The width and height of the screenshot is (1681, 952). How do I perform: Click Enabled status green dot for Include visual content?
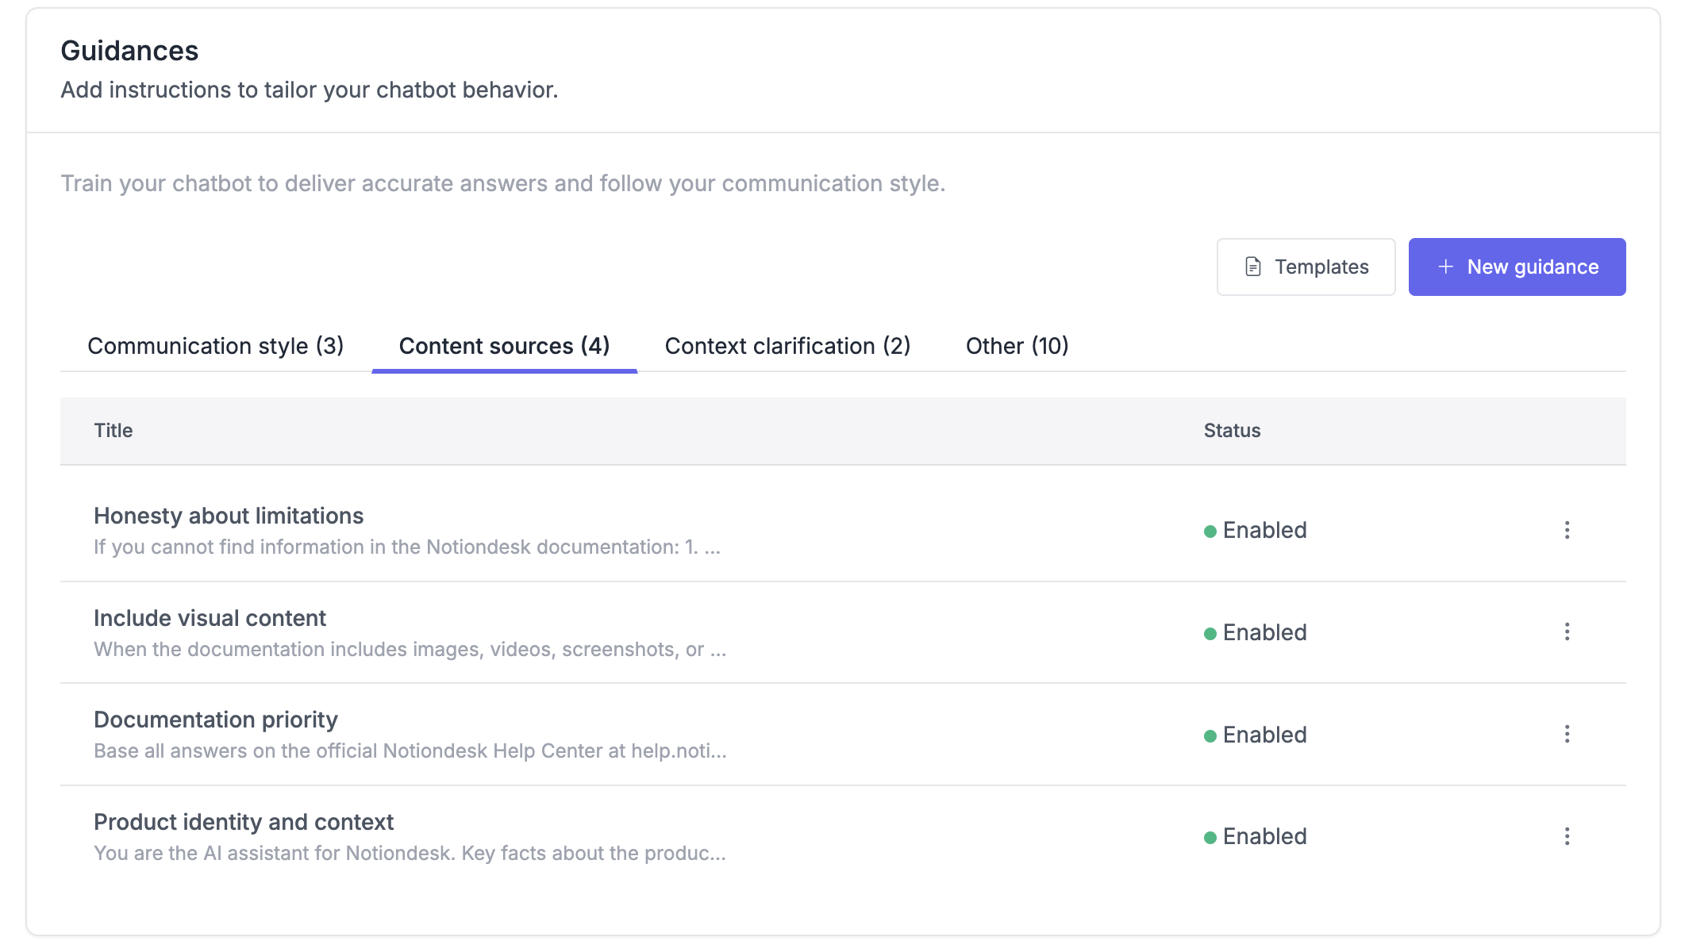(1210, 634)
